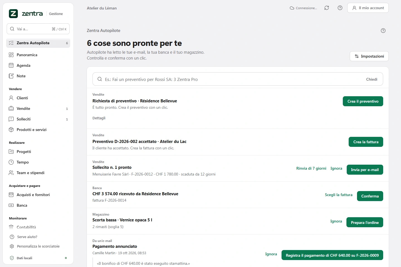Click Invia per e-mail button
Image resolution: width=401 pixels, height=267 pixels.
(365, 170)
